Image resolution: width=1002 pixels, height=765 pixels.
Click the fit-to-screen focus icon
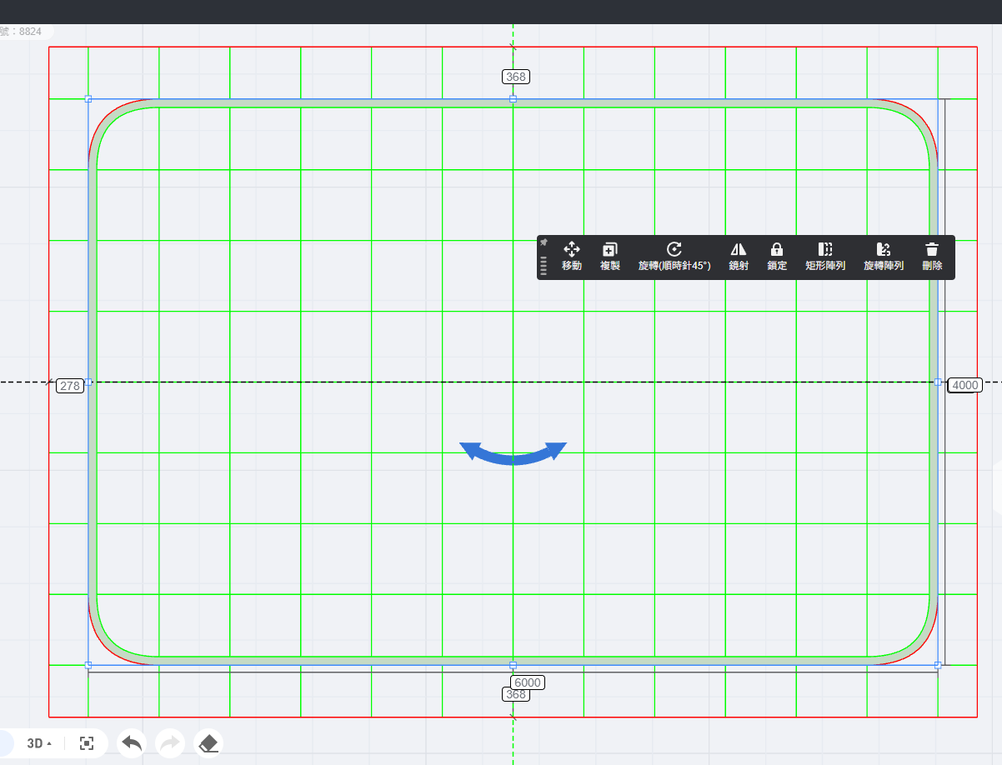pos(87,743)
